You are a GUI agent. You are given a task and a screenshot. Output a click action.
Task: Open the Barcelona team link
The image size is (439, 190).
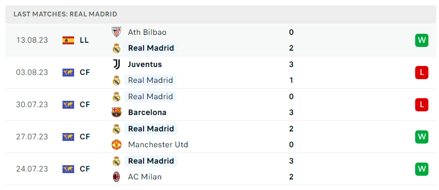pyautogui.click(x=147, y=112)
